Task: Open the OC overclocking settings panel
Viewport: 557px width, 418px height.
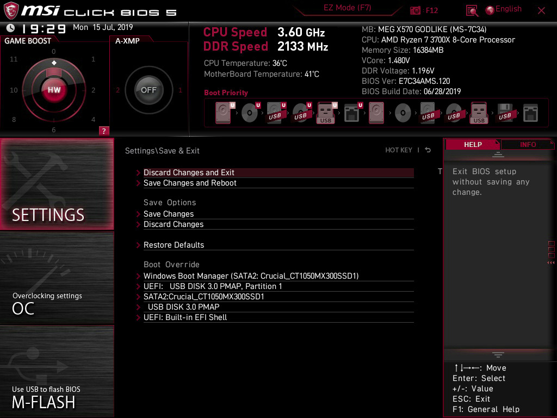Action: tap(57, 278)
